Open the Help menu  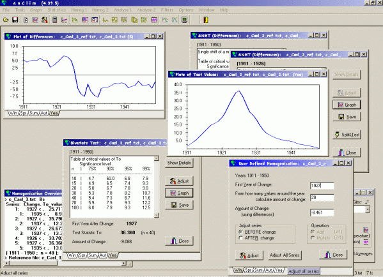click(224, 10)
